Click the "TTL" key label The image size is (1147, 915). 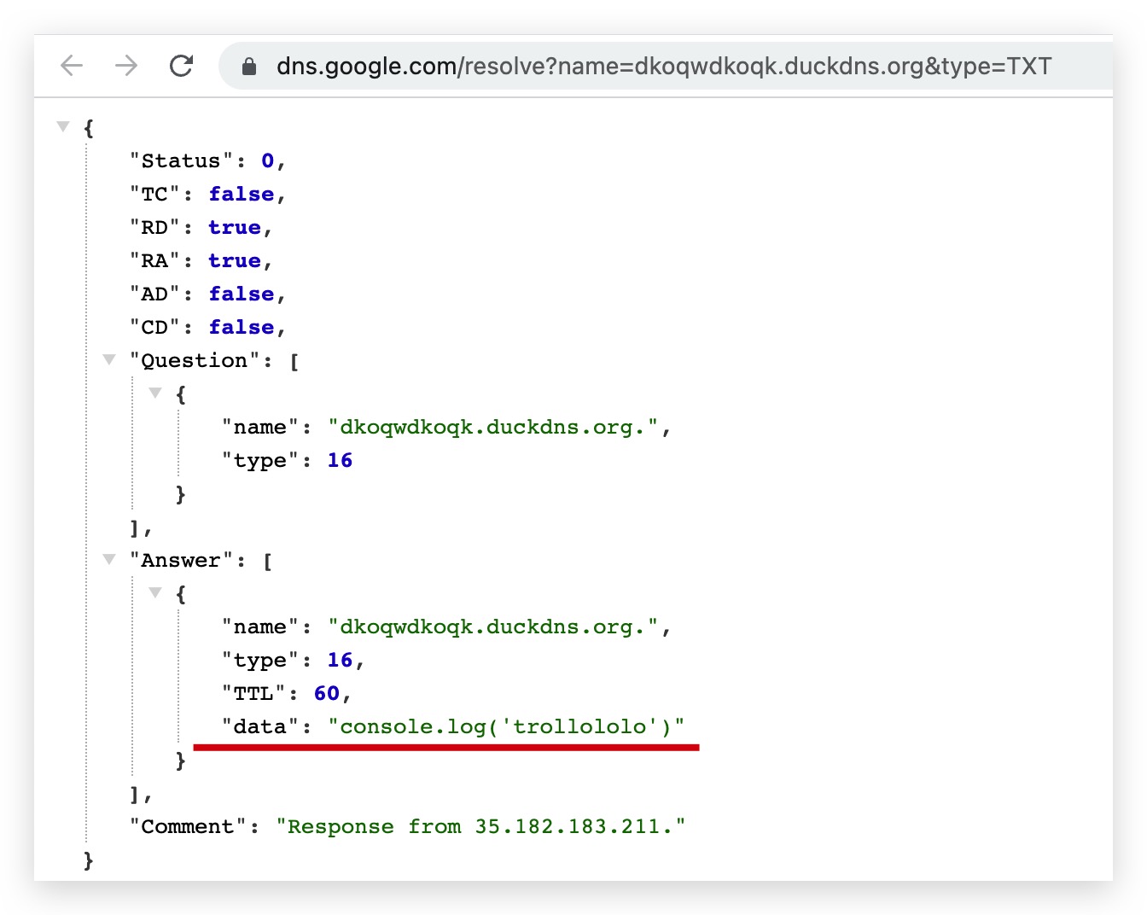[254, 693]
